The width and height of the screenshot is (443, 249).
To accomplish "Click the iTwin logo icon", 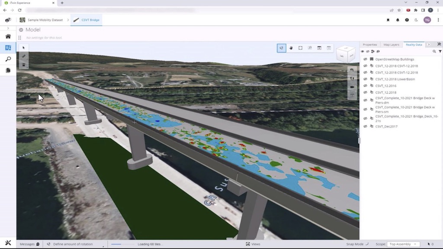I will [8, 20].
